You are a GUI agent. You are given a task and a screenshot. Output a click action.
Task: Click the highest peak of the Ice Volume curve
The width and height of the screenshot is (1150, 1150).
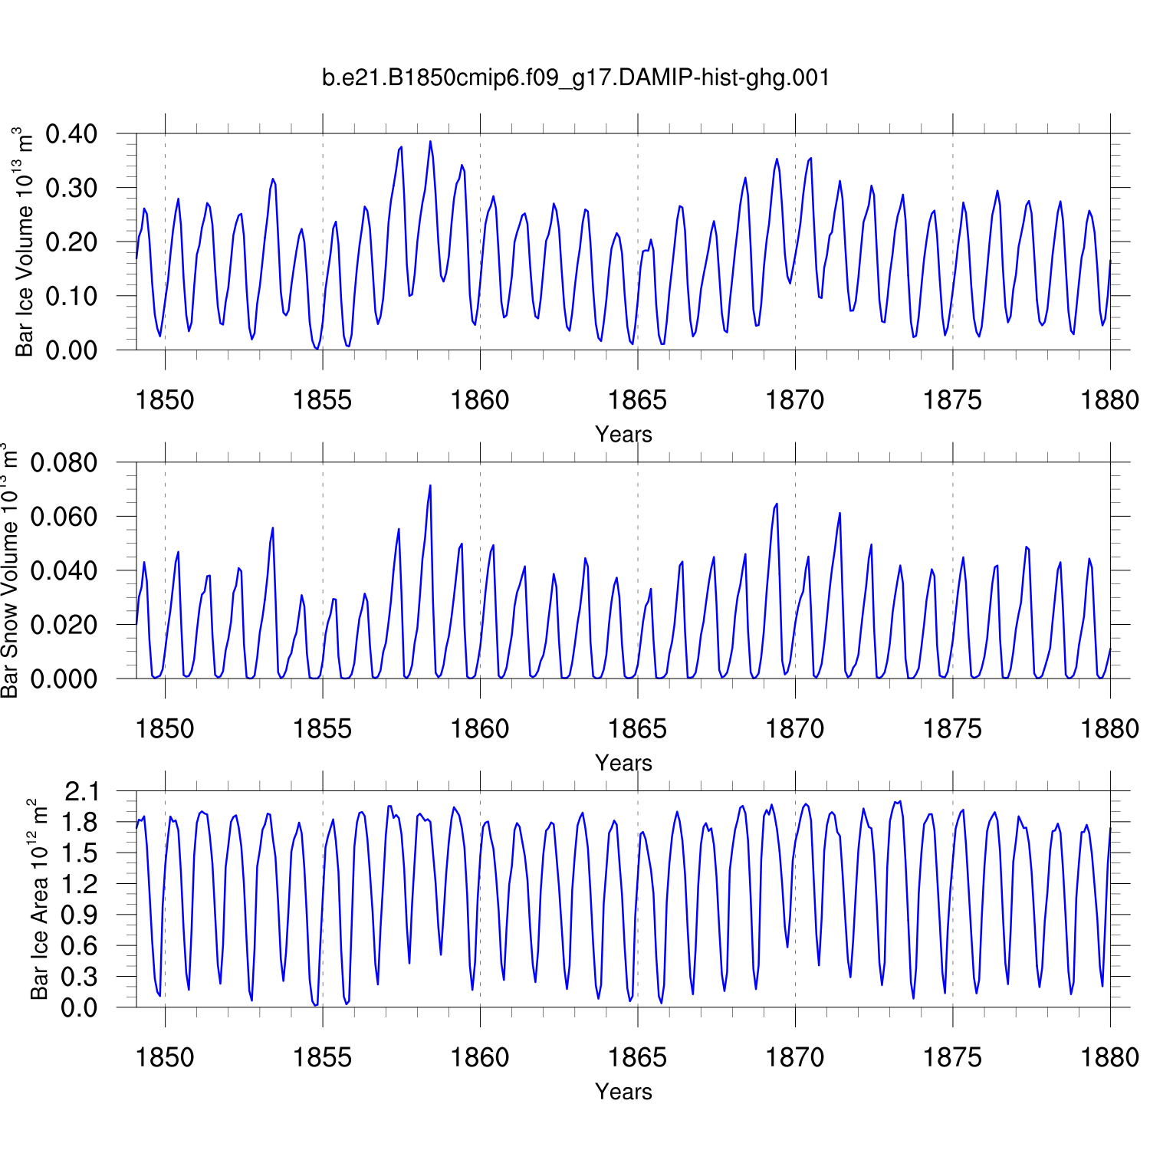pos(430,142)
